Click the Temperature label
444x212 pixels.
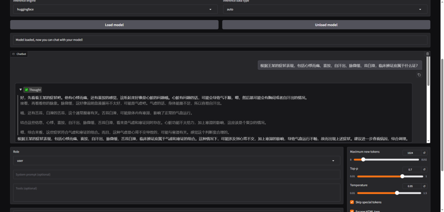(x=359, y=185)
